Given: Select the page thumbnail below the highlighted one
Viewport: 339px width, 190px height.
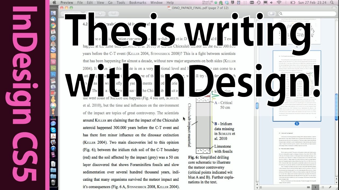Looking at the screenshot, I should point(297,156).
